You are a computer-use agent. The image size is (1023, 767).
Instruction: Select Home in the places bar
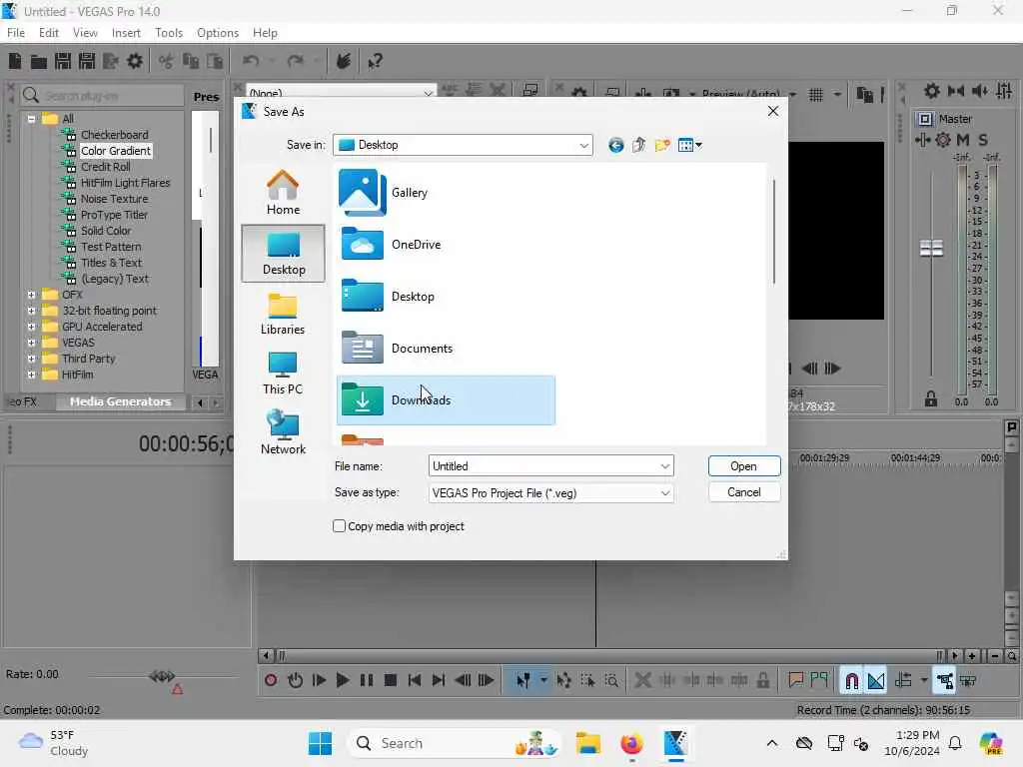(x=283, y=193)
